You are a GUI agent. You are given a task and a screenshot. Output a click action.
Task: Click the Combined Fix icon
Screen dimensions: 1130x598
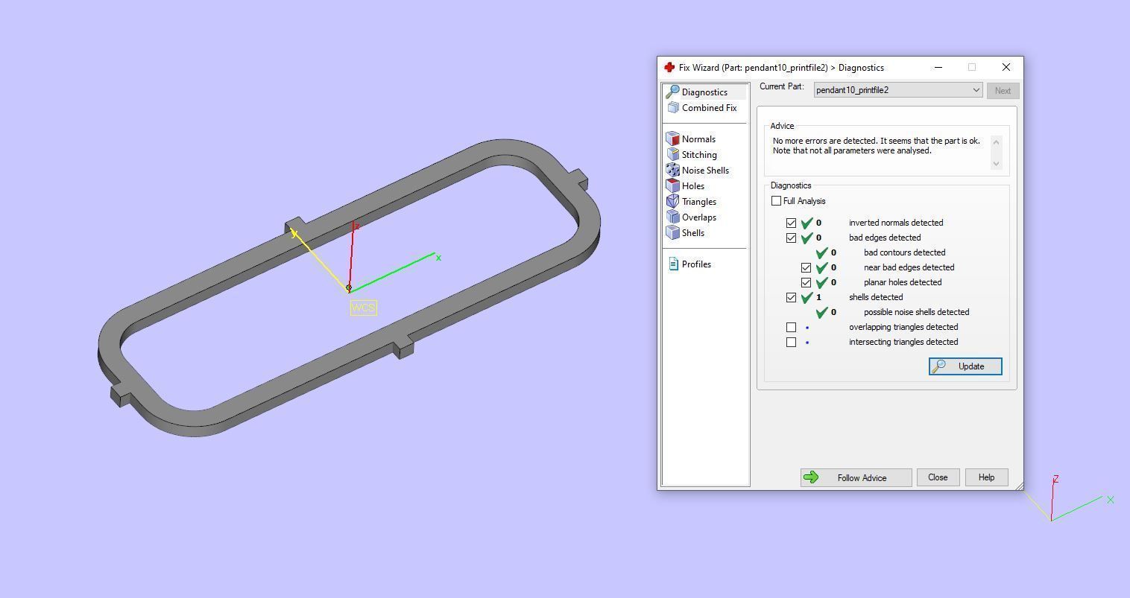coord(673,107)
